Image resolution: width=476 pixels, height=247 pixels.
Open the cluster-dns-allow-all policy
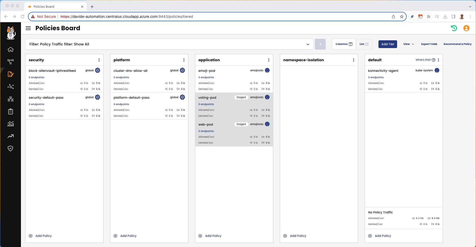pos(130,71)
